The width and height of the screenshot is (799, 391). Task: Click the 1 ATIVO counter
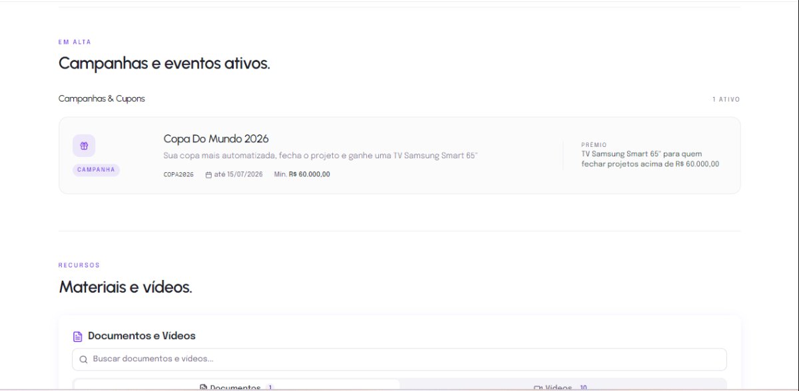[726, 100]
